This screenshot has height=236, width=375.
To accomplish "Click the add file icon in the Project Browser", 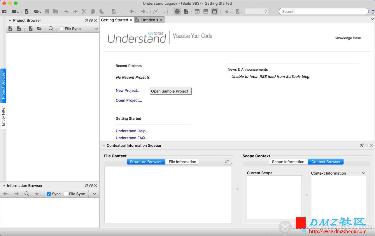I will click(x=10, y=29).
